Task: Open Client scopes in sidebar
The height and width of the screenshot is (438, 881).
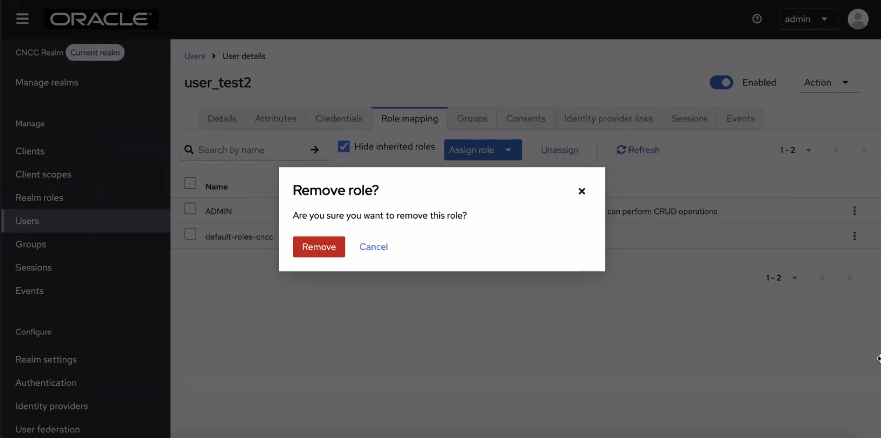Action: (x=86, y=174)
